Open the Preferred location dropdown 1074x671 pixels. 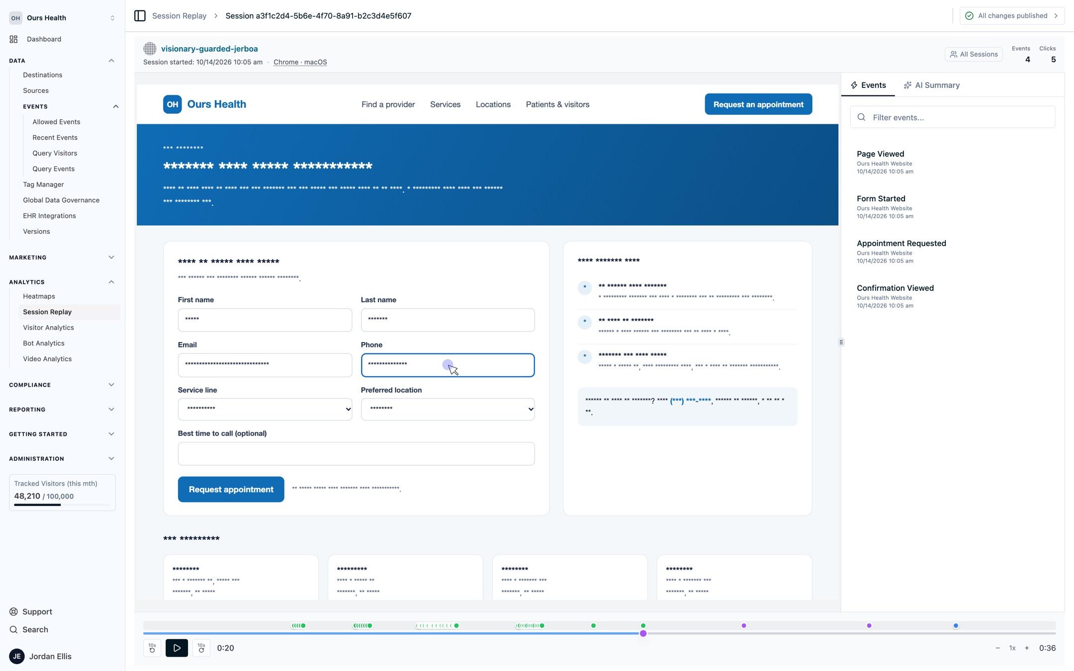[448, 410]
